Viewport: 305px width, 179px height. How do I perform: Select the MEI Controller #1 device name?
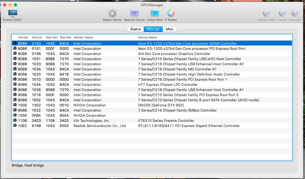177,69
